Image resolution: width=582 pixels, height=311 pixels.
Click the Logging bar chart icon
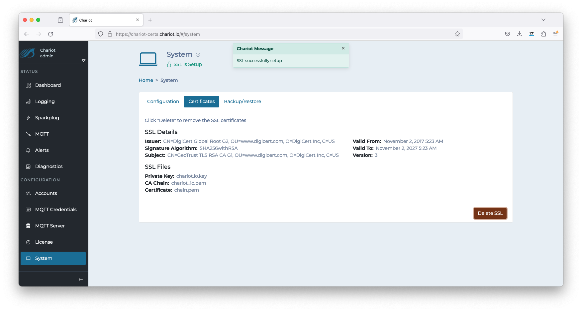pos(28,101)
